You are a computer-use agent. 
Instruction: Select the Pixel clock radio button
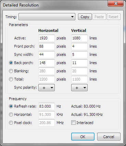pyautogui.click(x=11, y=123)
